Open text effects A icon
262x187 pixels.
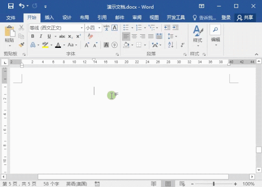33,45
